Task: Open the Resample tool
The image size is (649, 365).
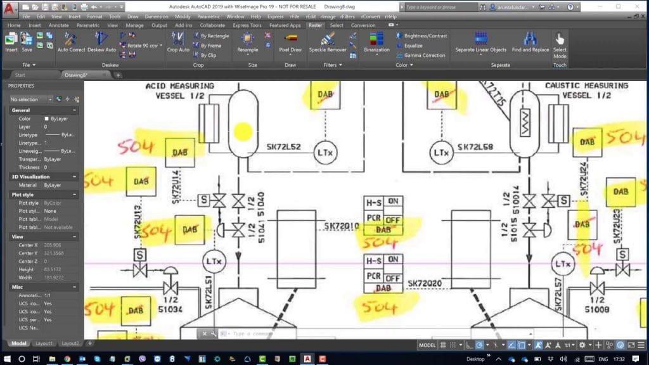Action: point(248,43)
